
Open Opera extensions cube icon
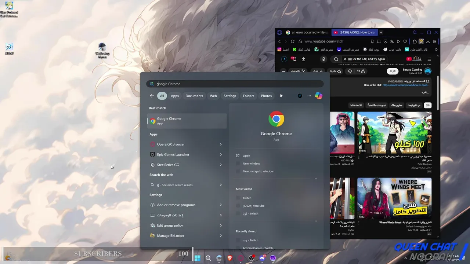[x=415, y=41]
